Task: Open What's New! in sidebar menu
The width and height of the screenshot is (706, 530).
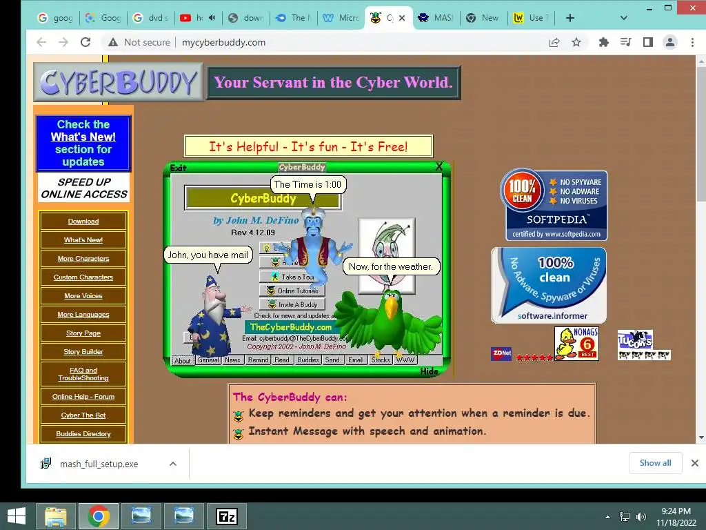Action: pyautogui.click(x=83, y=239)
